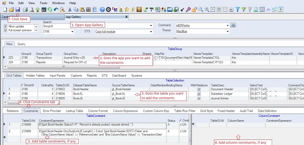Click the green filter funnel icon

click(x=244, y=9)
